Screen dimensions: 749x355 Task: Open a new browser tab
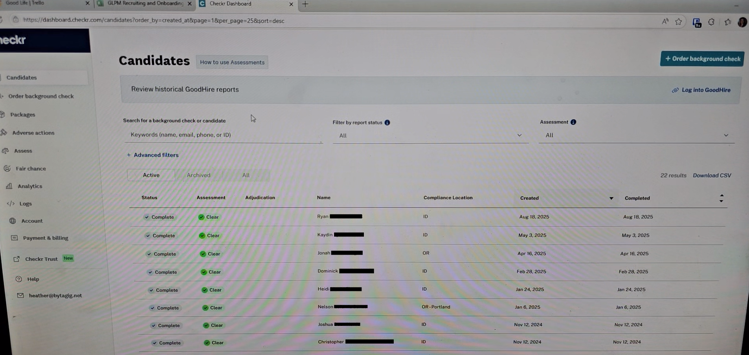click(305, 4)
